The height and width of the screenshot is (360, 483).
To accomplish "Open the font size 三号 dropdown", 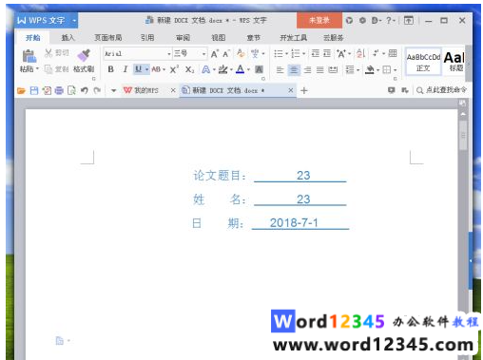I will tap(203, 54).
